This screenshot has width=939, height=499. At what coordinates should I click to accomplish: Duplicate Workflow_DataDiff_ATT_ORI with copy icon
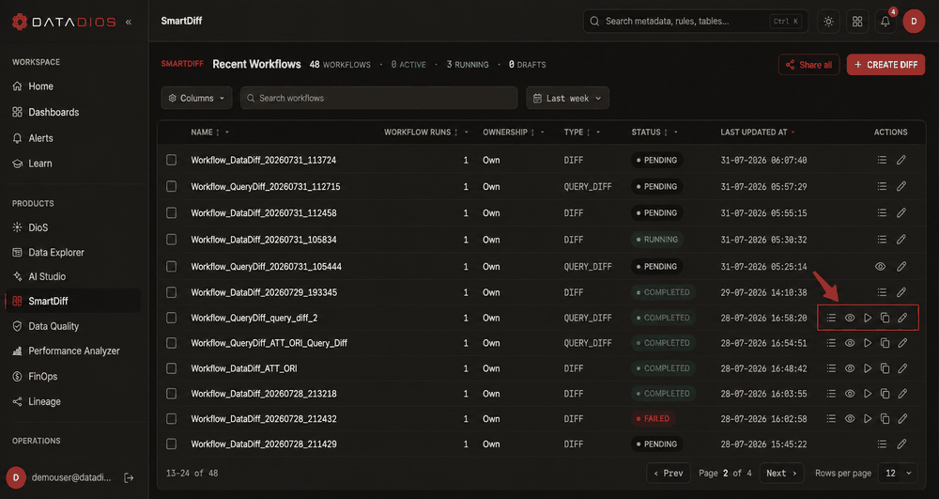click(x=885, y=367)
